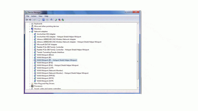Click the Network adapters category icon

click(32, 32)
